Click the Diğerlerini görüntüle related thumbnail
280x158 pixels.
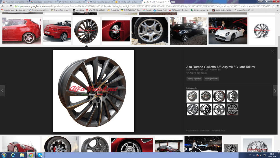(232, 109)
